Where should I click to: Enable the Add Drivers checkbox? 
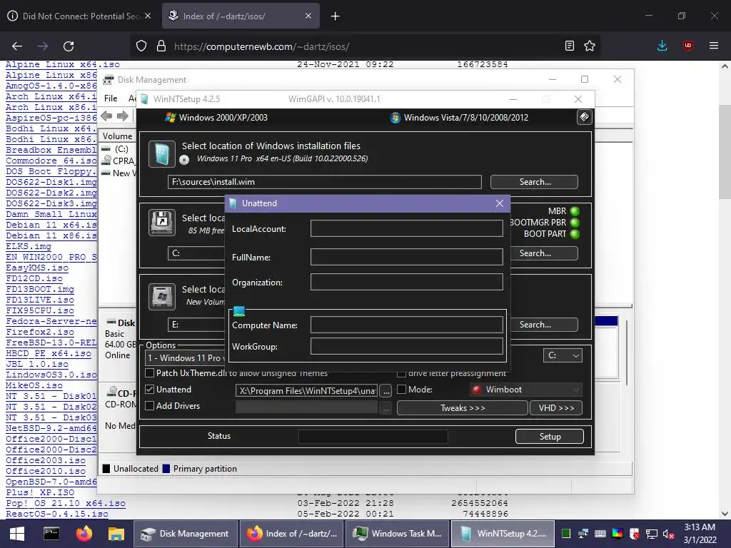pos(150,406)
